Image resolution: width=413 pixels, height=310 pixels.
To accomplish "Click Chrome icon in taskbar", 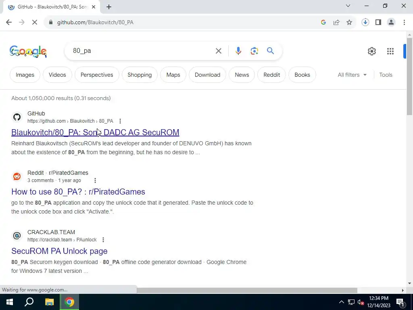I will [69, 302].
